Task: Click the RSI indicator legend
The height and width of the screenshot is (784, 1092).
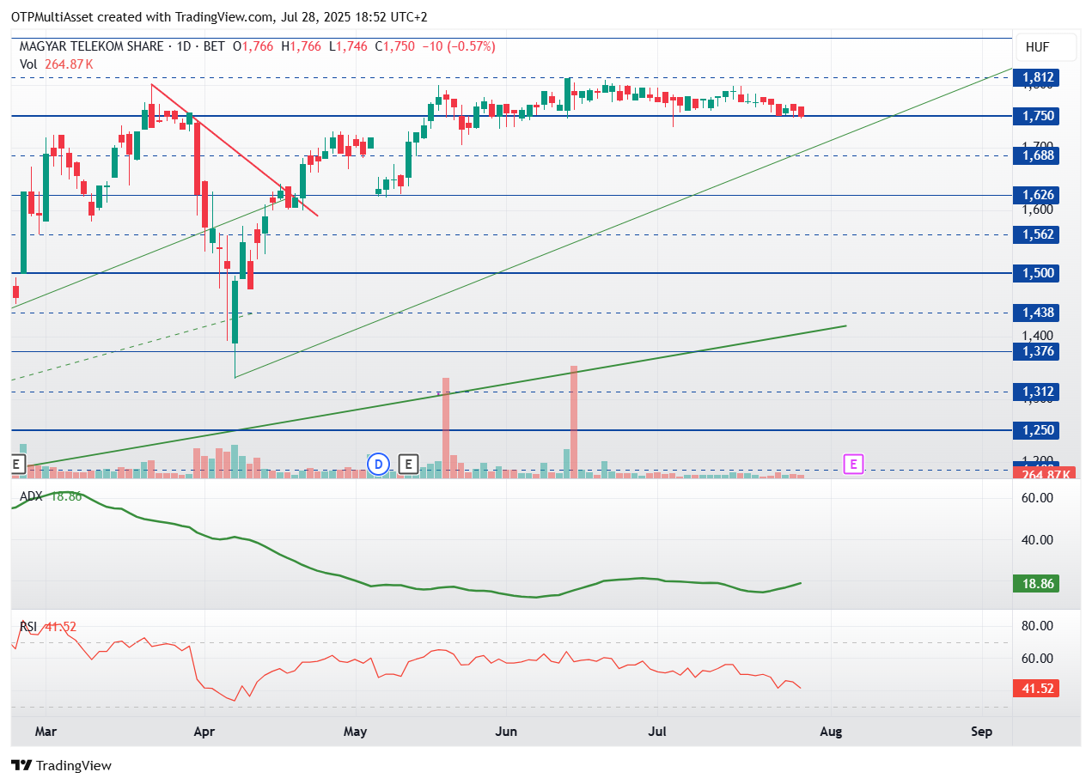Action: (x=48, y=627)
